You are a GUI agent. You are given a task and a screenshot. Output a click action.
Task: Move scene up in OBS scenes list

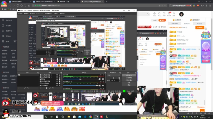[25, 88]
